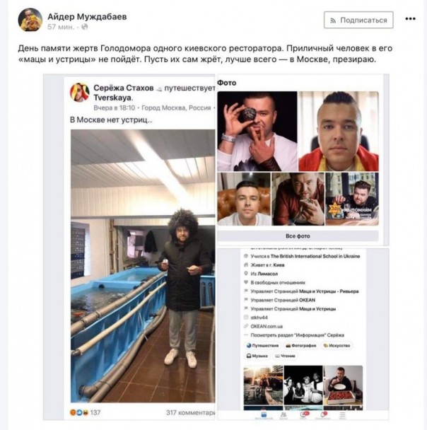Click the reaction emoji icons beside 137

(79, 412)
